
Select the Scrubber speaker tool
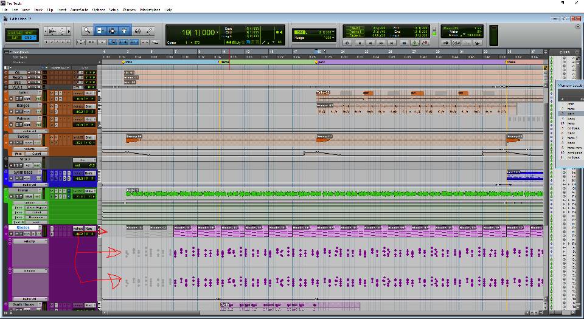pyautogui.click(x=138, y=31)
